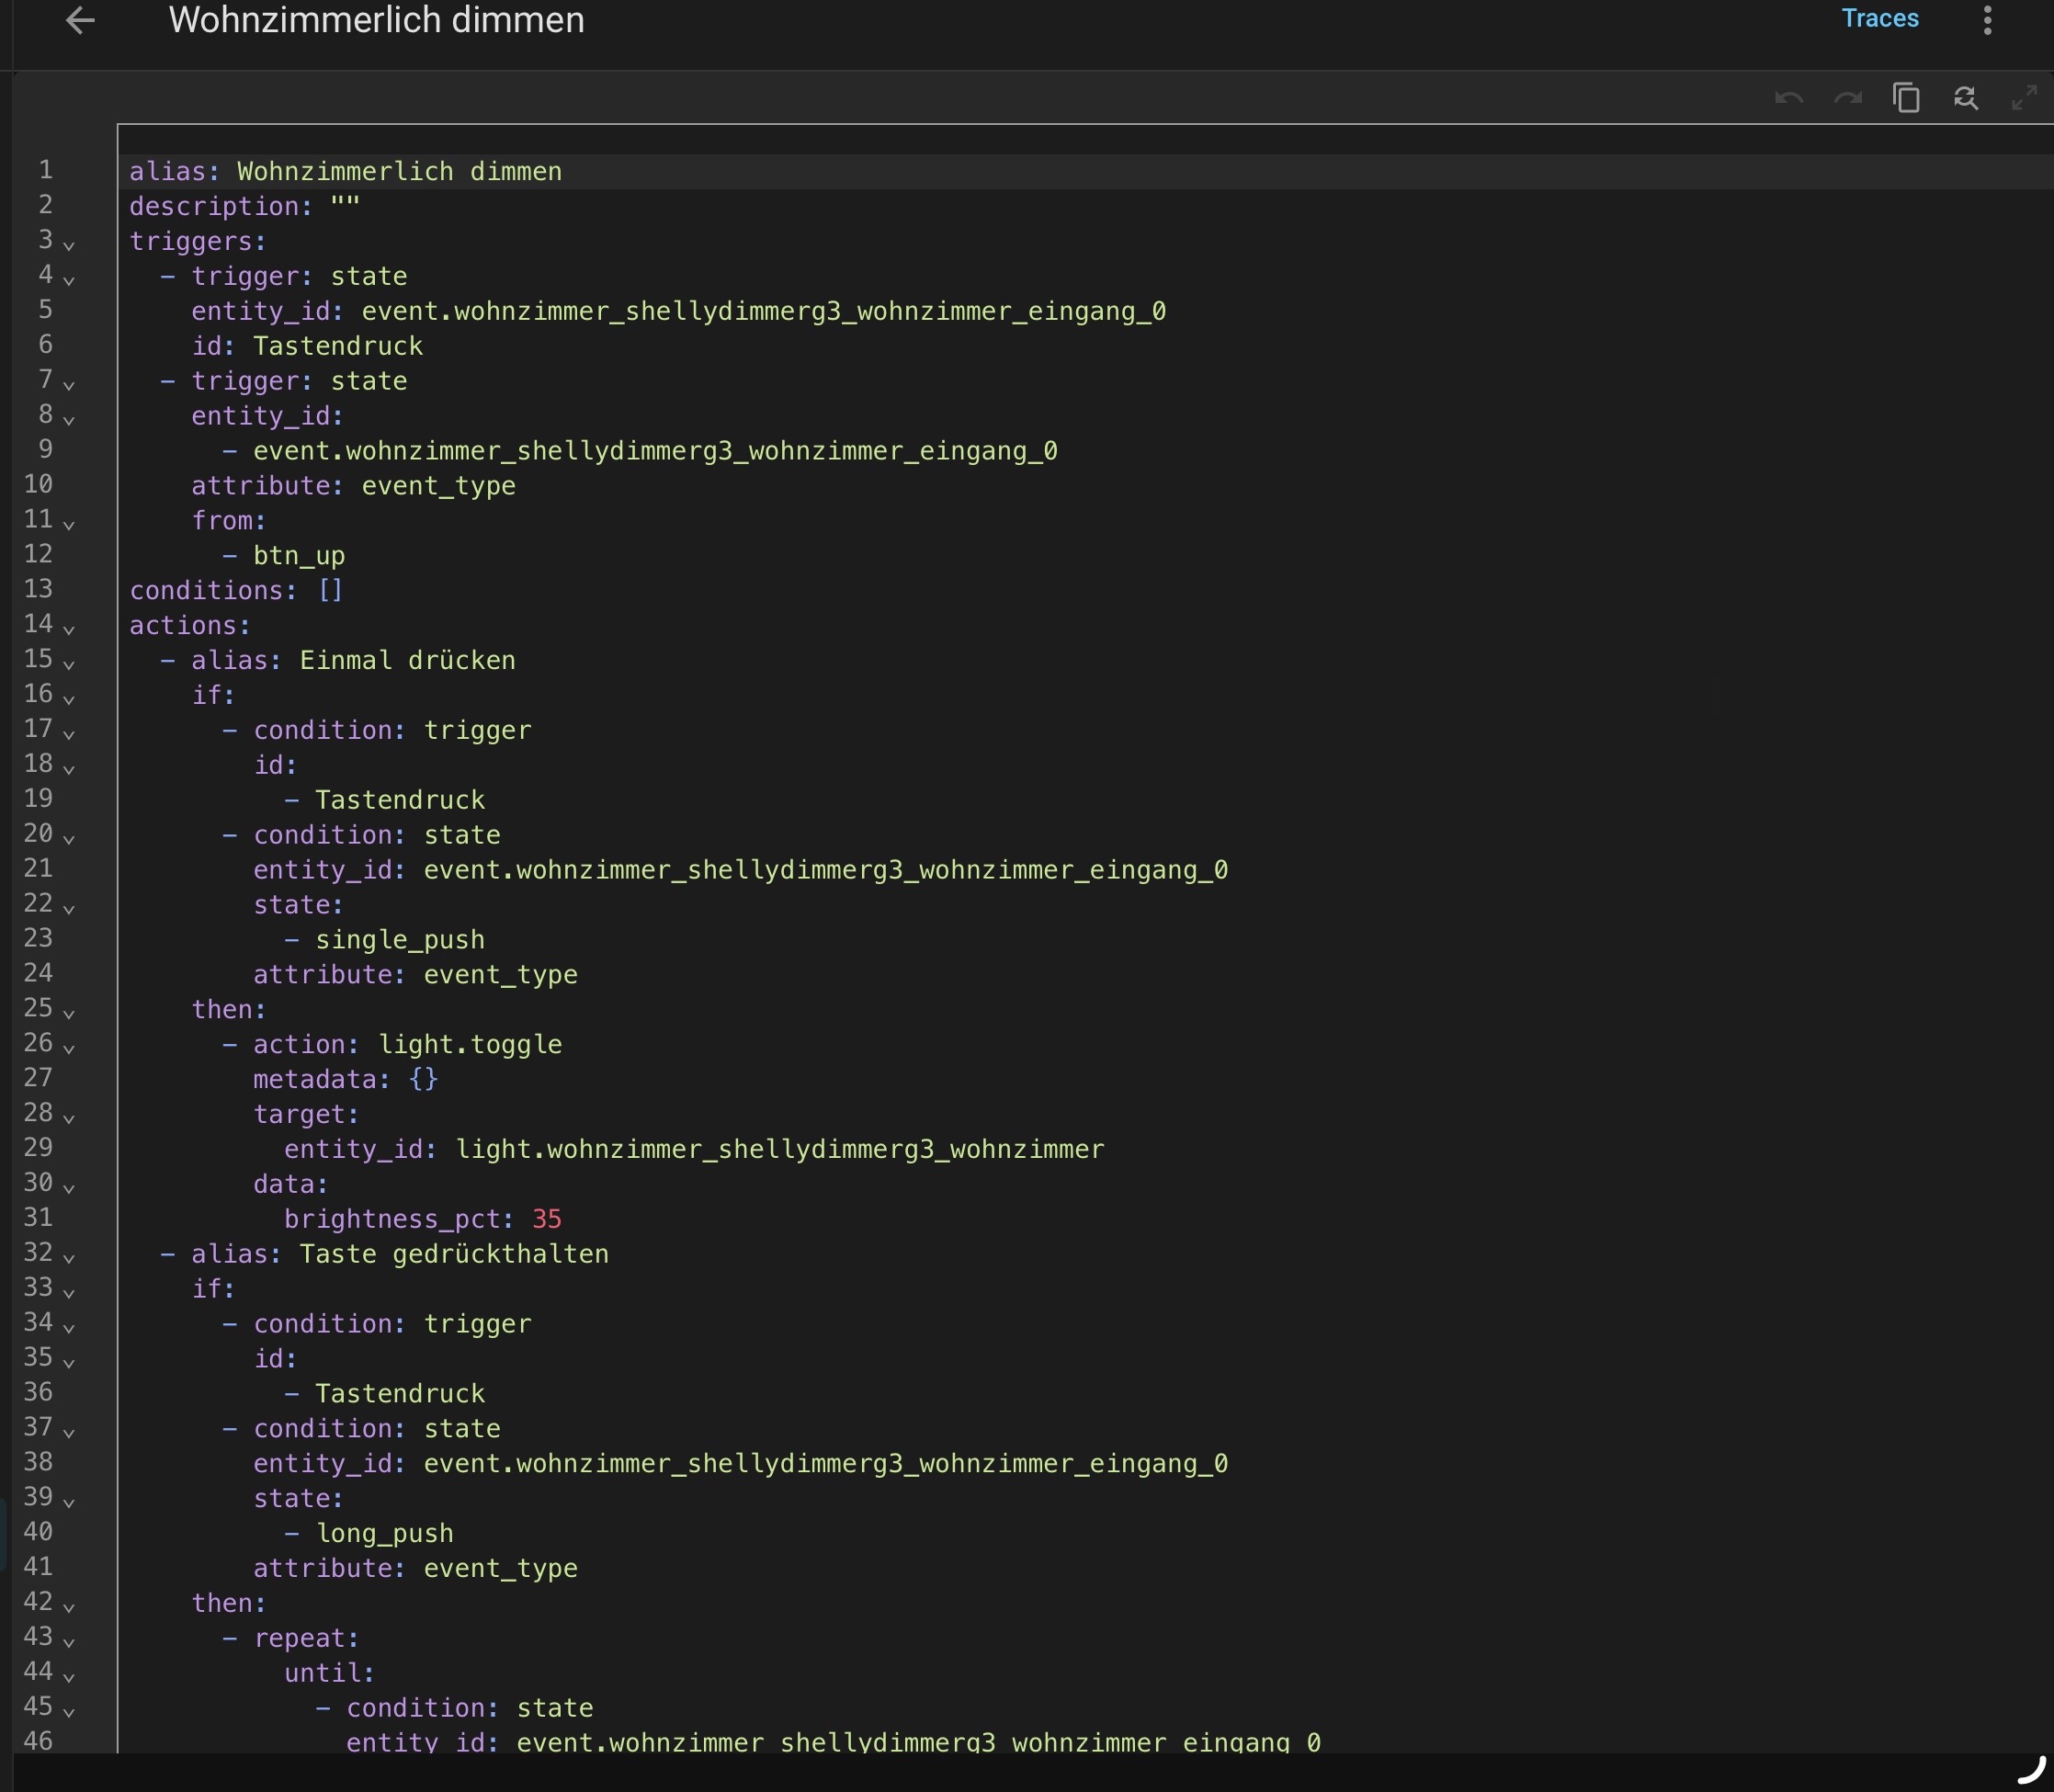Redo the editor change
Screen dimensions: 2054x1792
click(1848, 98)
